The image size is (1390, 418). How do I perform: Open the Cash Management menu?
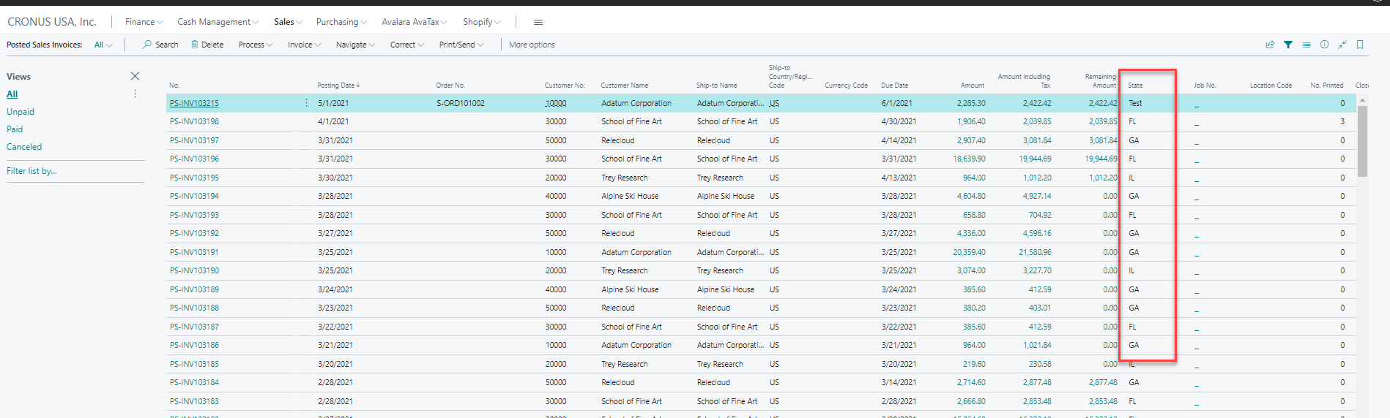(x=218, y=22)
